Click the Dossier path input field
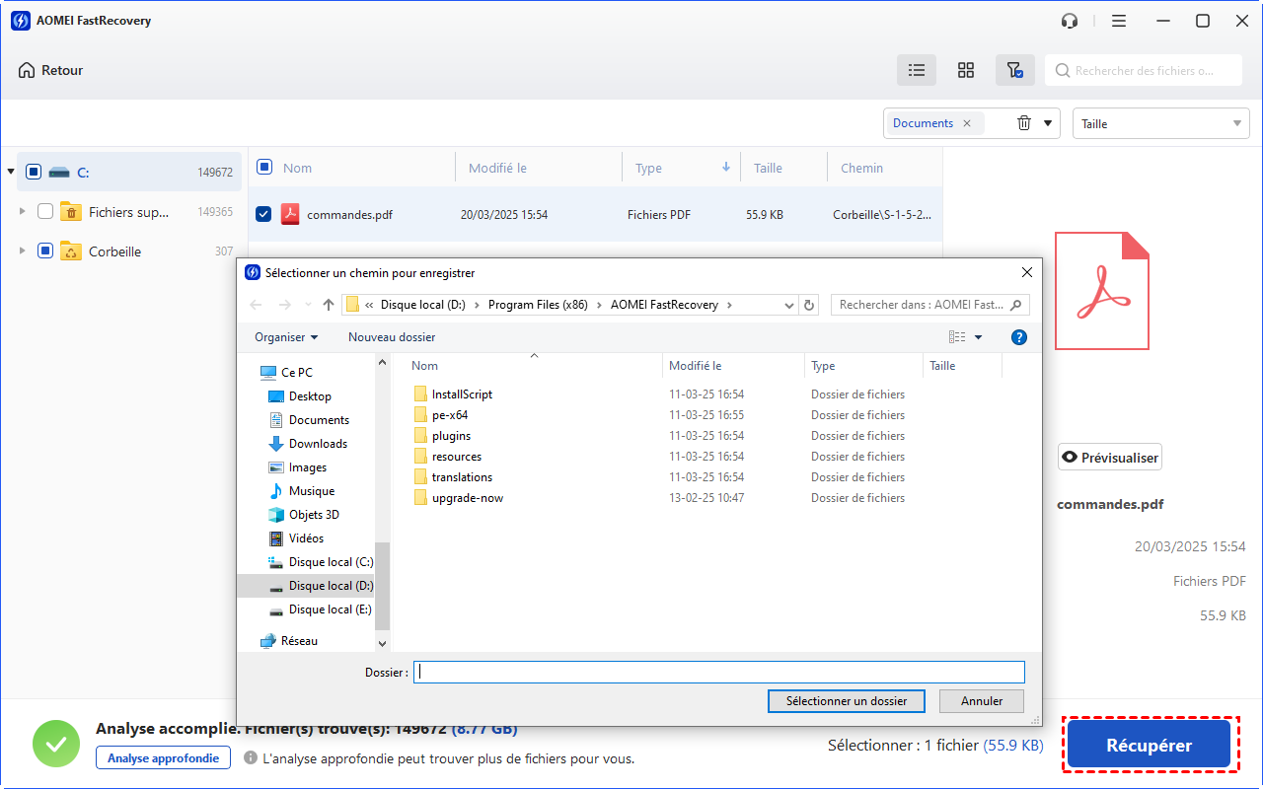 tap(719, 672)
